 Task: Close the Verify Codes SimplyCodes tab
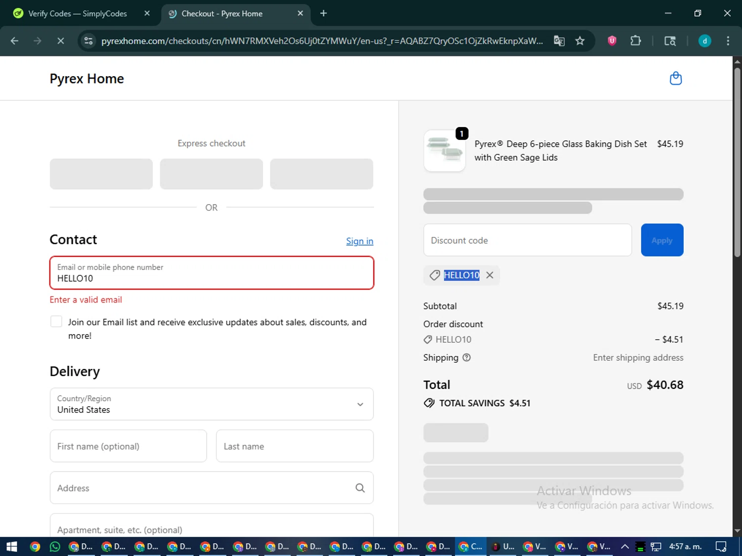[x=147, y=13]
